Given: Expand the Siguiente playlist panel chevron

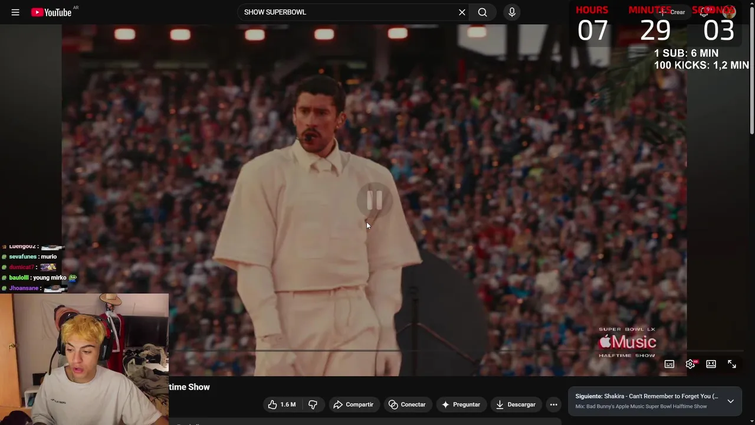Looking at the screenshot, I should pyautogui.click(x=730, y=401).
